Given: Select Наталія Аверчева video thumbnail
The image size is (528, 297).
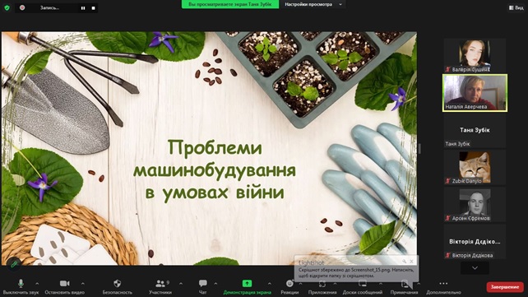Looking at the screenshot, I should coord(475,93).
